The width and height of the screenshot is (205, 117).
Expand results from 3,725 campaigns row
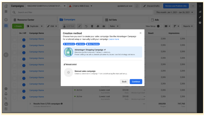click(30, 104)
